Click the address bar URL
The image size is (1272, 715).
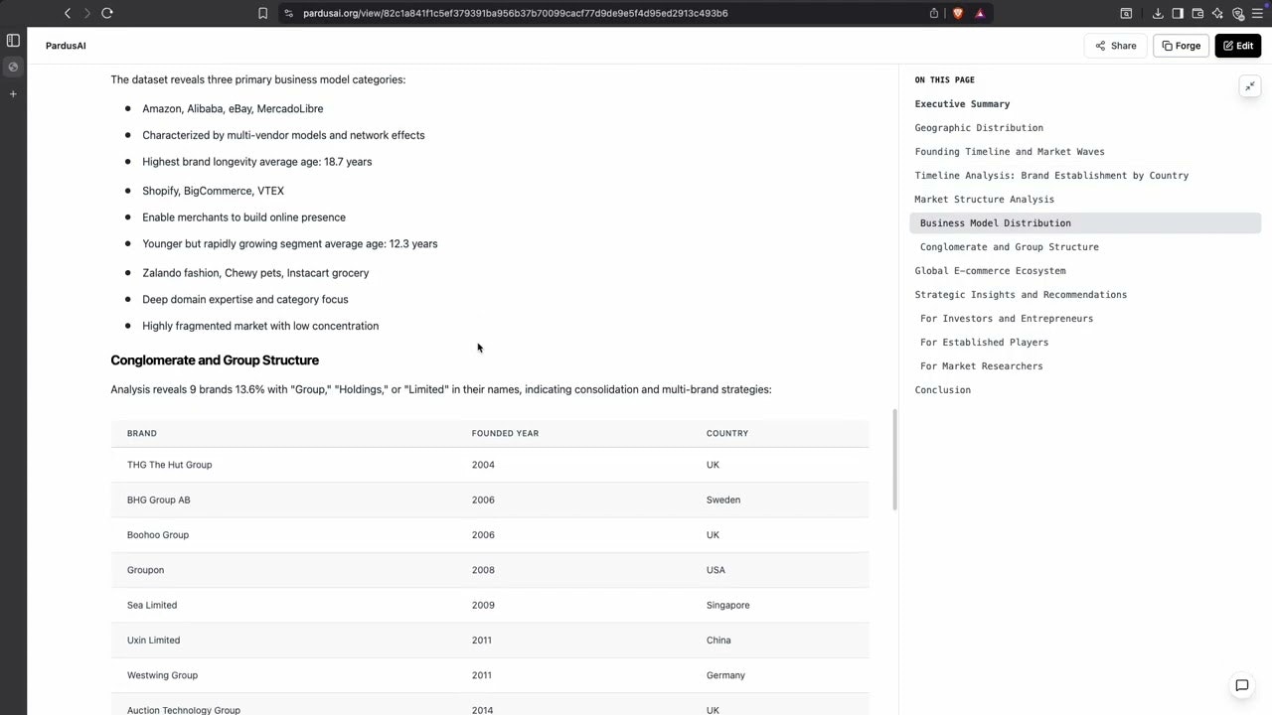[515, 13]
